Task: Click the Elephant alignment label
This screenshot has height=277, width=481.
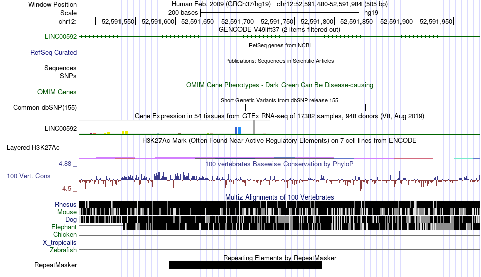Action: pos(64,227)
